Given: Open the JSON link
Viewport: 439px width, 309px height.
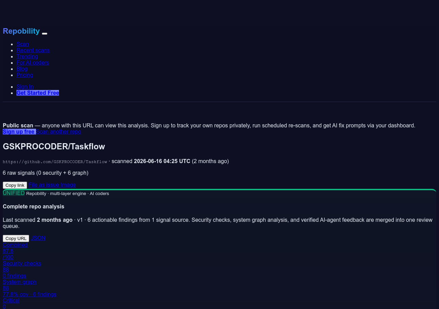Looking at the screenshot, I should [x=38, y=238].
